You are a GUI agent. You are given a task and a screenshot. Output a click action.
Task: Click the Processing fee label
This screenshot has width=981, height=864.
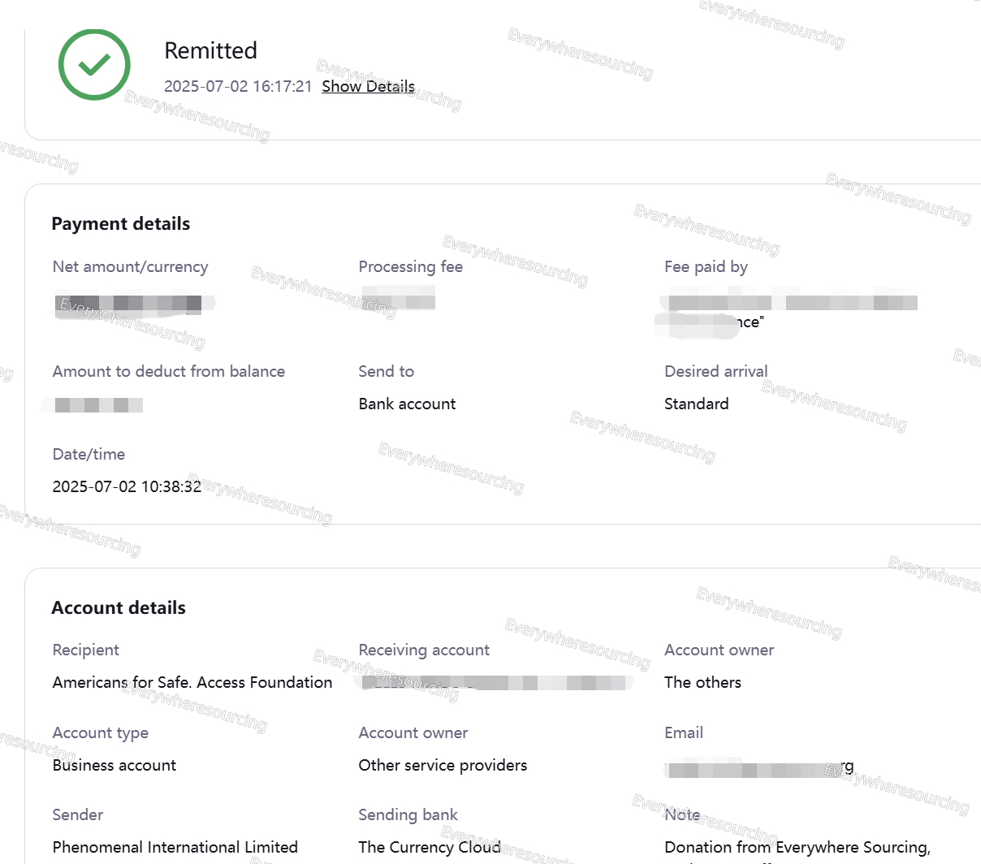pyautogui.click(x=410, y=267)
